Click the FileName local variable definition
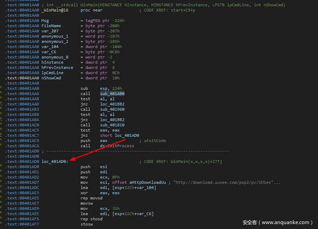This screenshot has height=229, width=318. [x=51, y=26]
